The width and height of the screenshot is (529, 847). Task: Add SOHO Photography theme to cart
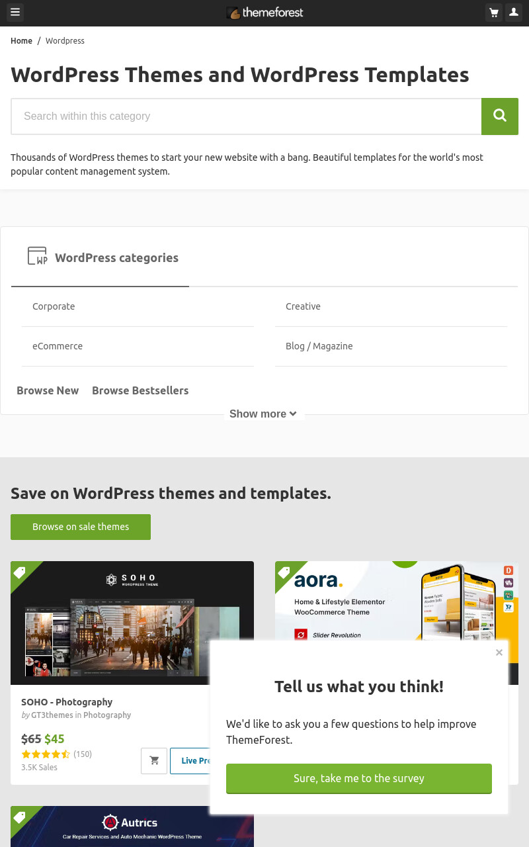tap(154, 761)
